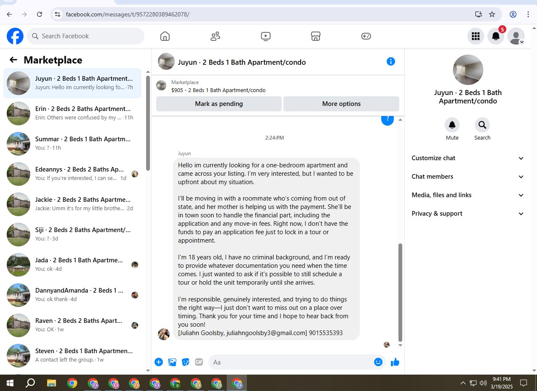The height and width of the screenshot is (391, 537).
Task: Open Siji 2 Beds 2 Baths conversation
Action: (73, 235)
